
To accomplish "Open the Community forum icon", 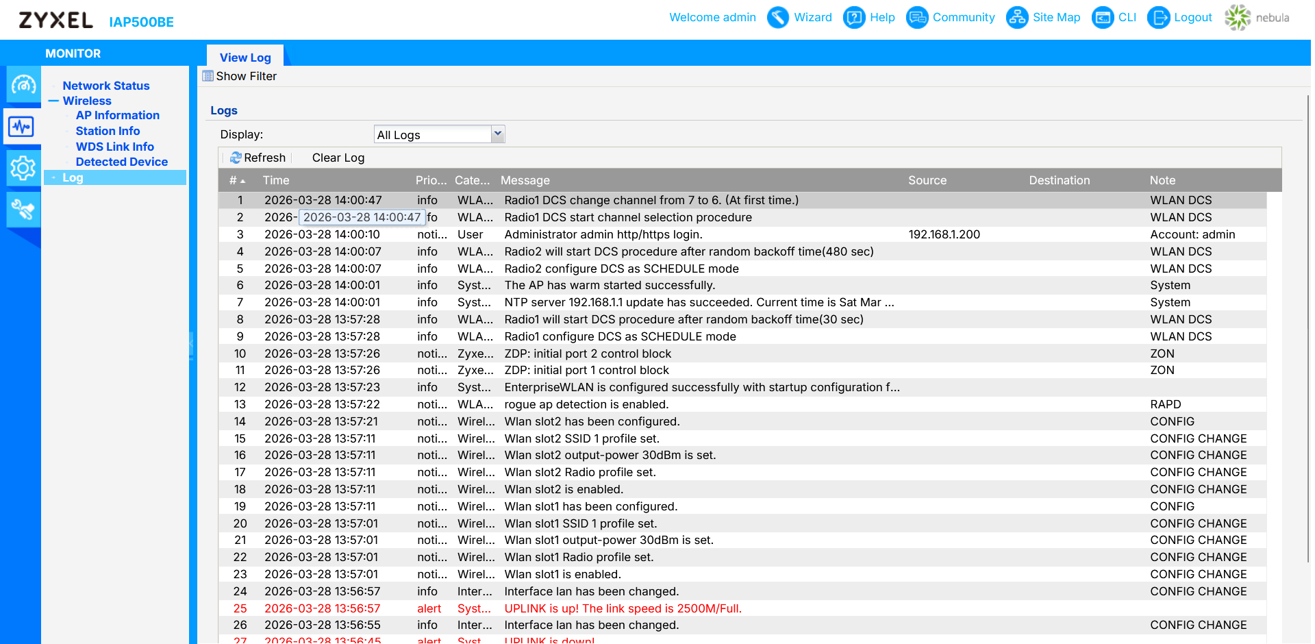I will [916, 17].
